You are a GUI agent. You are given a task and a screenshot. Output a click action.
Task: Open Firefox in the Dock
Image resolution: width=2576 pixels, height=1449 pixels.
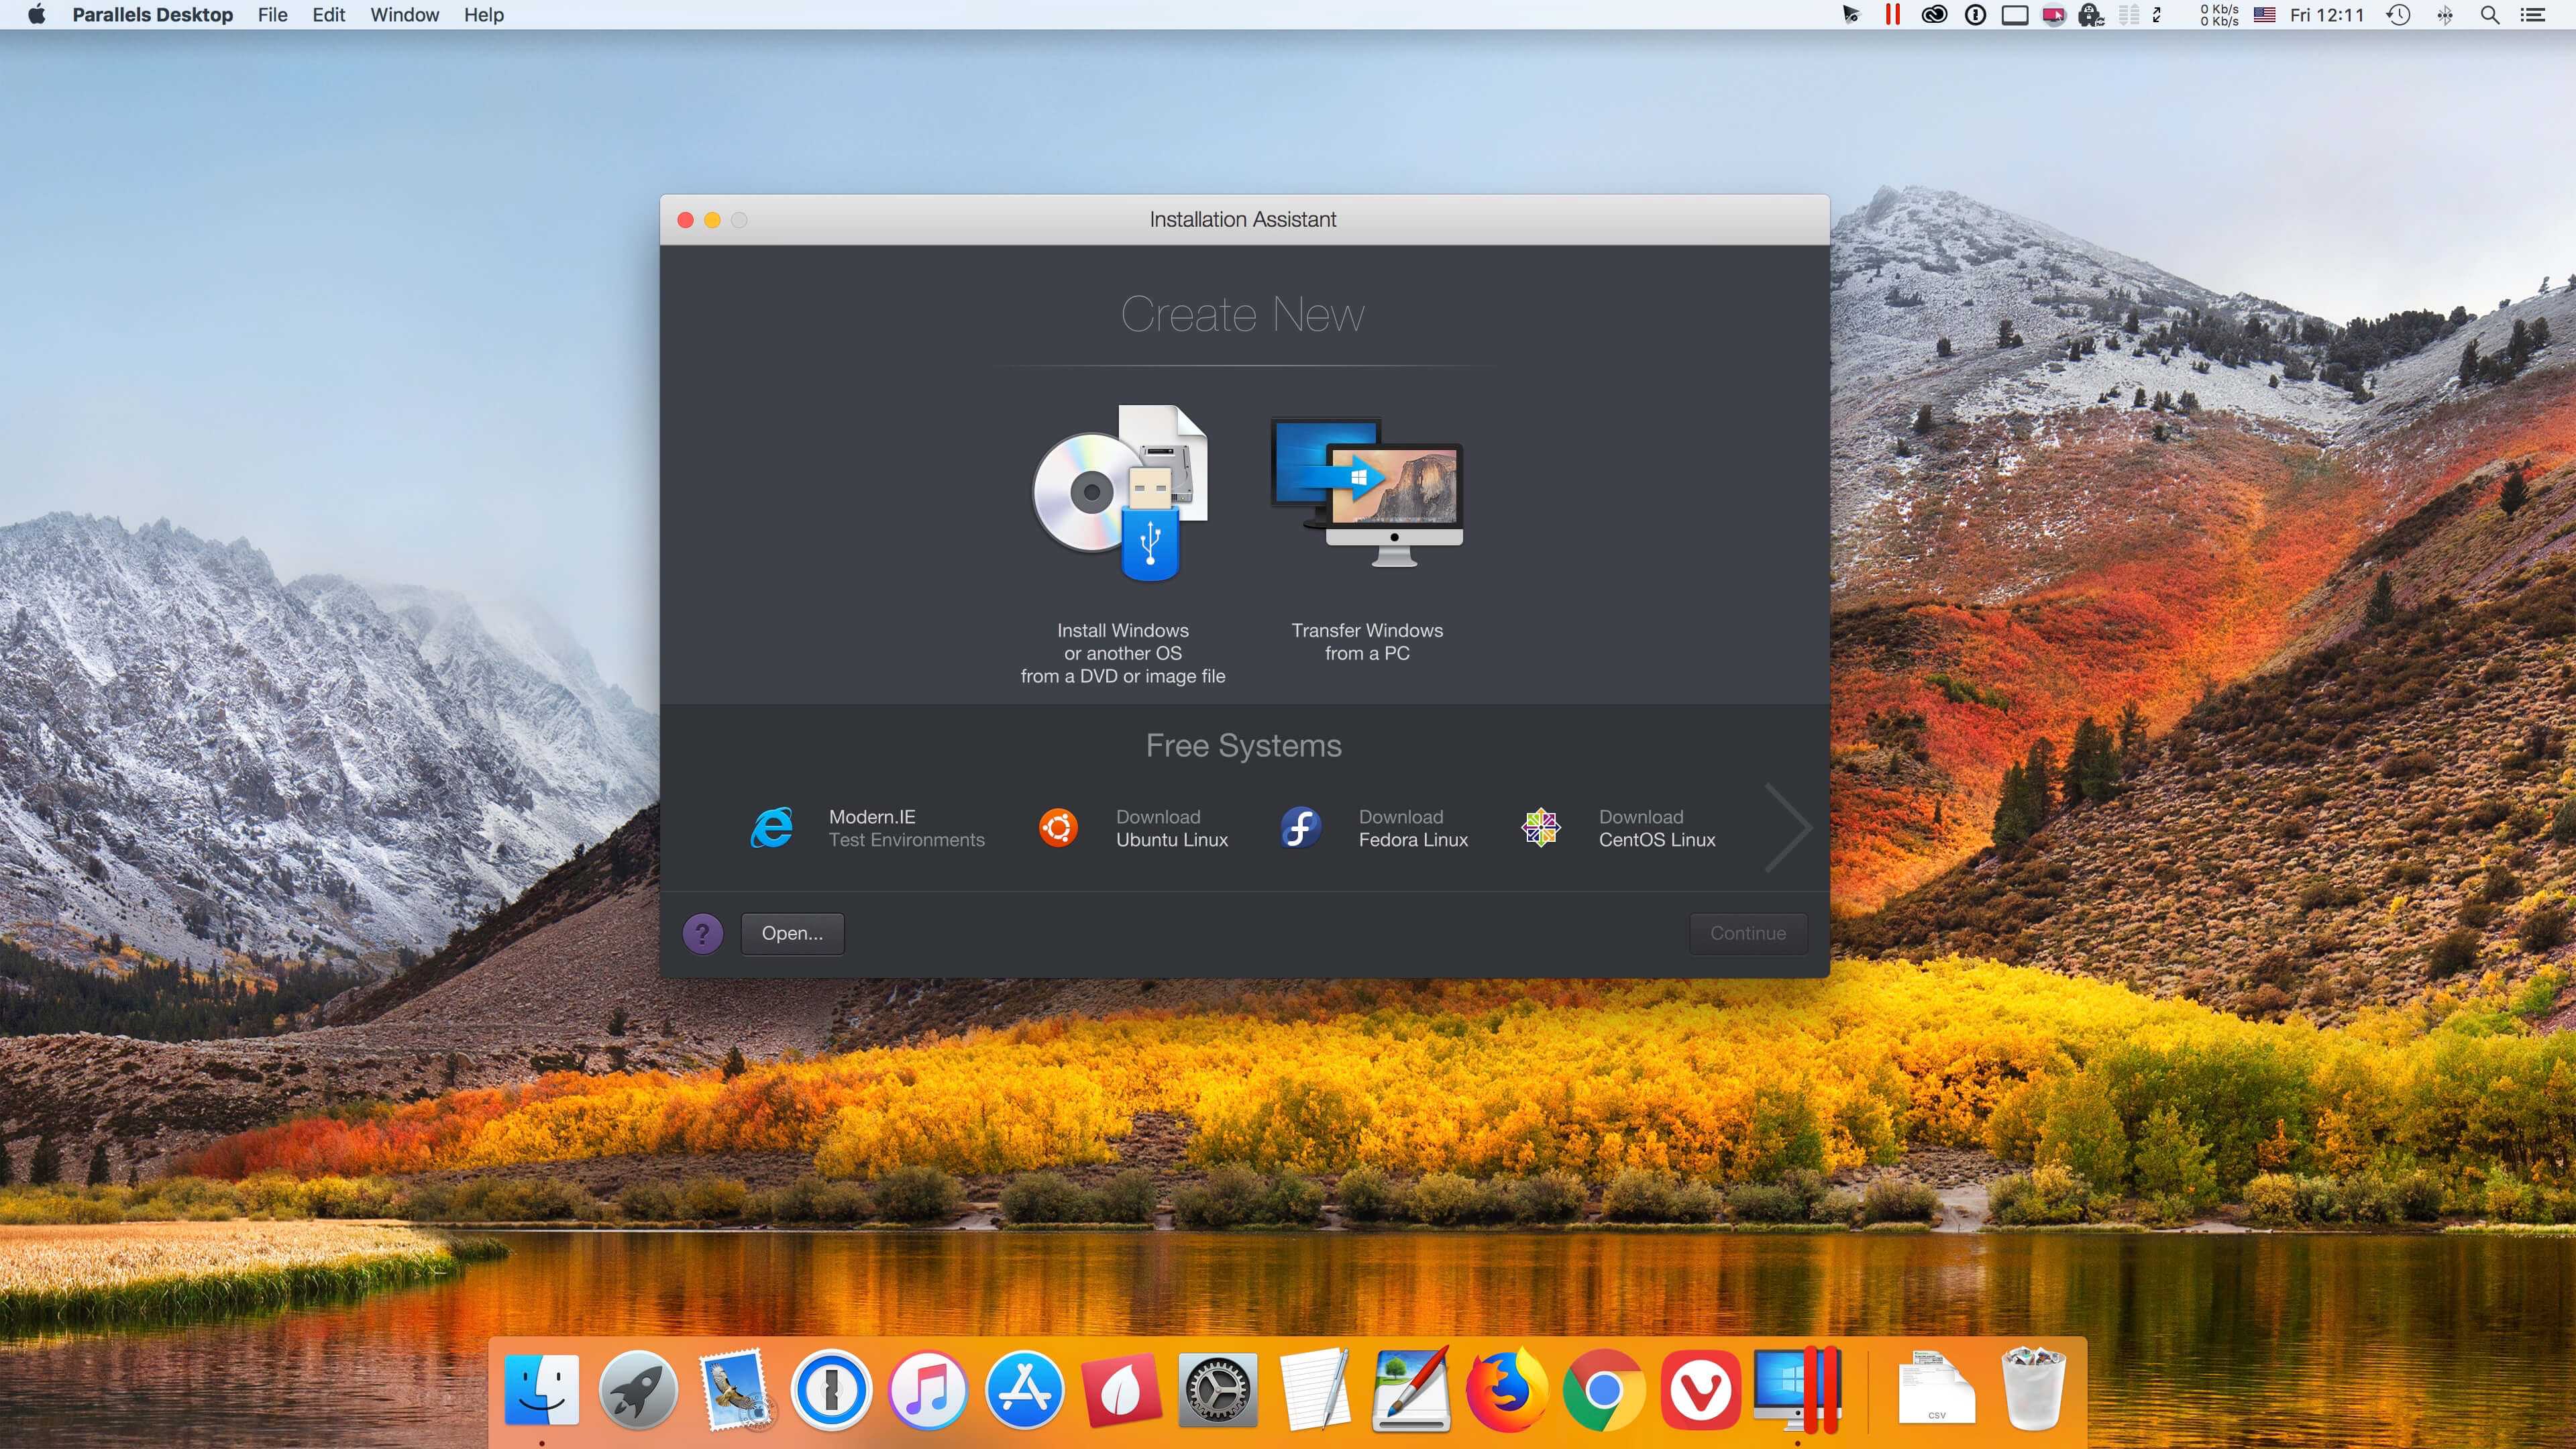click(1507, 1390)
